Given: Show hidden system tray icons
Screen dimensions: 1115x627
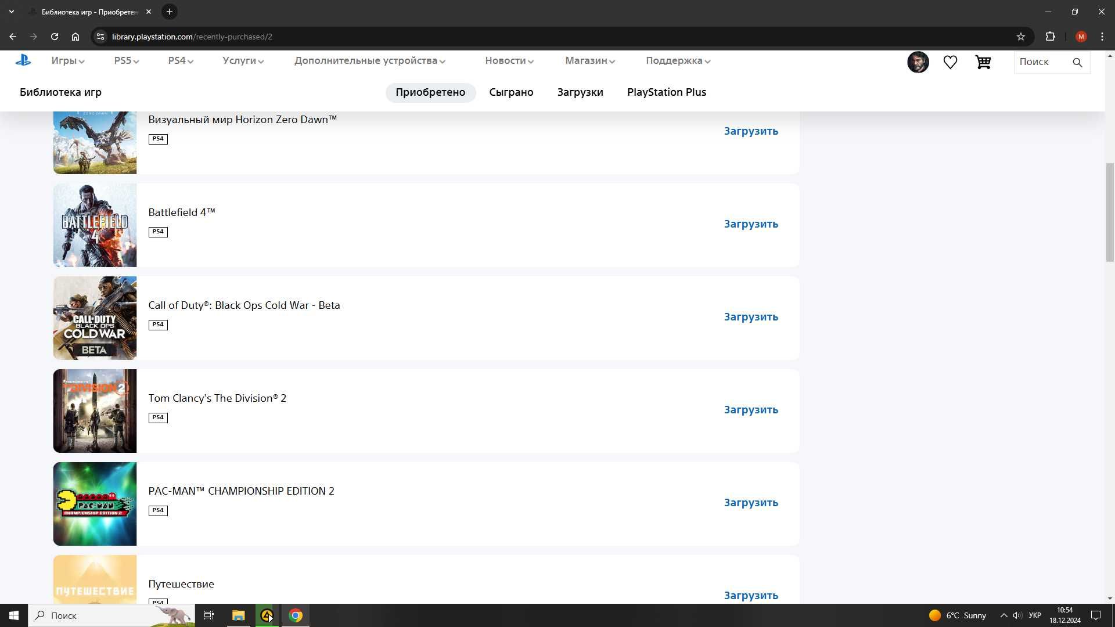Looking at the screenshot, I should (1003, 615).
